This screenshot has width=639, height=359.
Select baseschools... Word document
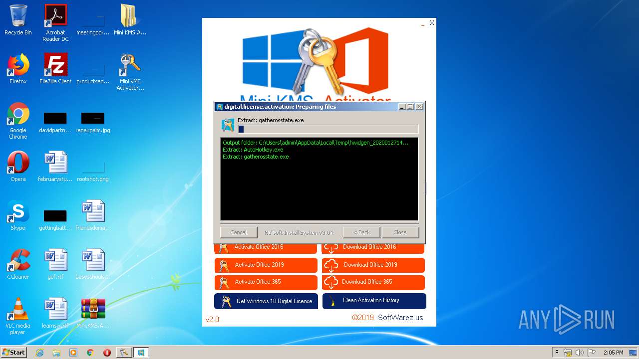pyautogui.click(x=93, y=264)
